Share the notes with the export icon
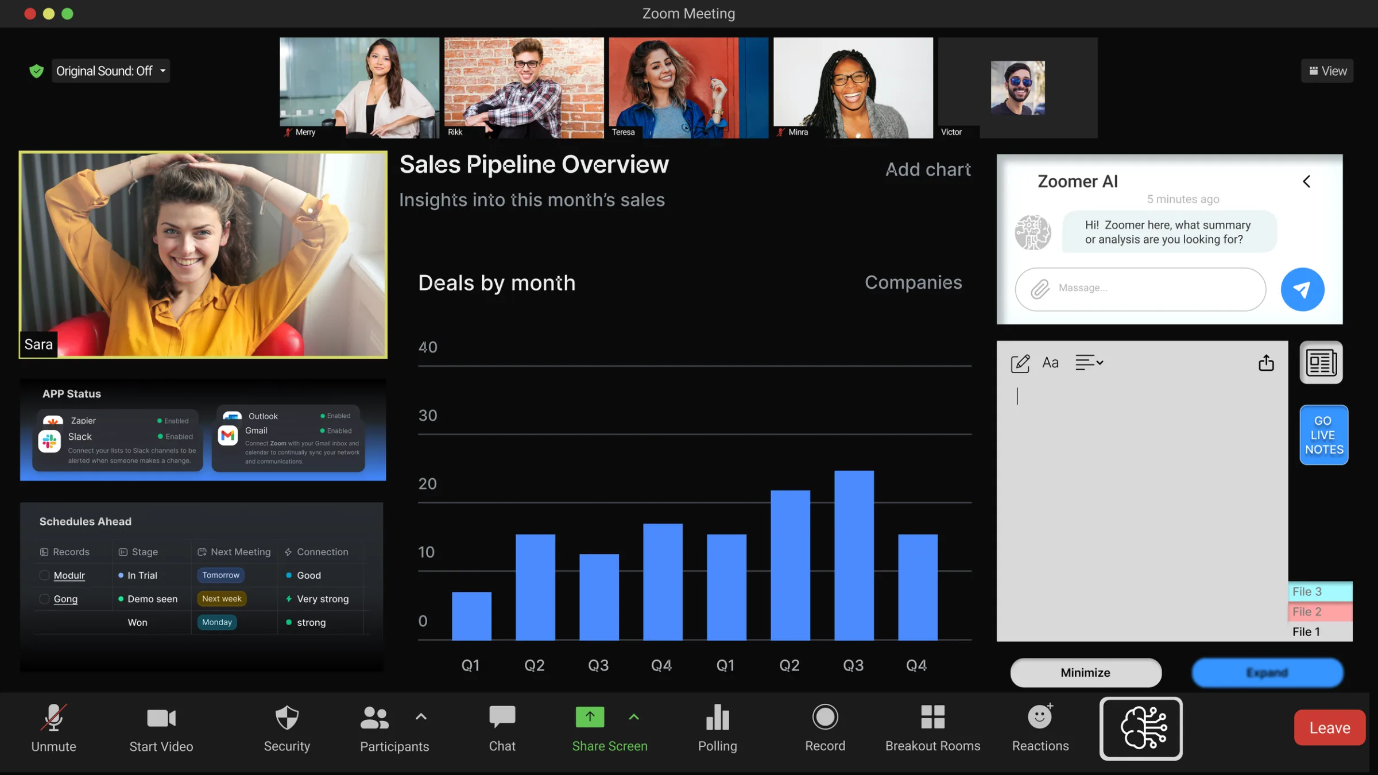 click(x=1266, y=363)
